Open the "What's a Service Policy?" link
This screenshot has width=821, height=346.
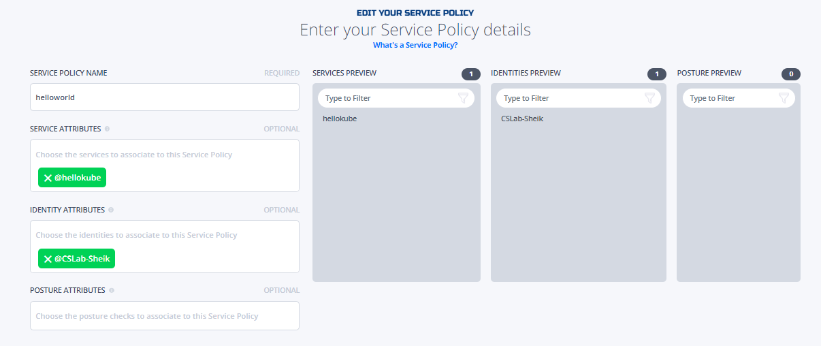(415, 45)
